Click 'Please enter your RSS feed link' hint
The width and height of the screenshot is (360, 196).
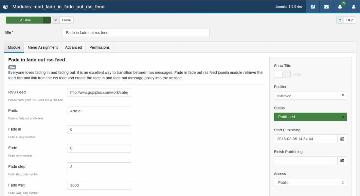pos(35,100)
